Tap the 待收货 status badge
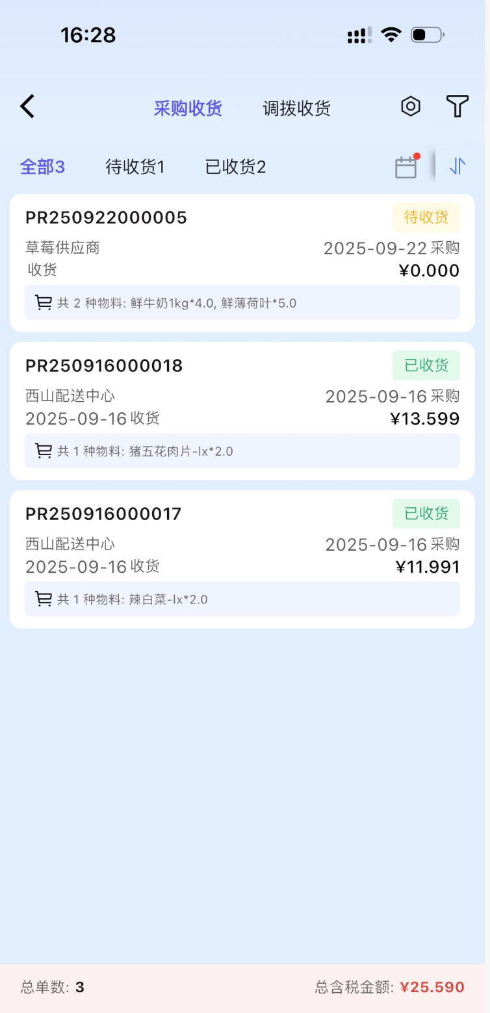This screenshot has height=1013, width=490. 426,217
